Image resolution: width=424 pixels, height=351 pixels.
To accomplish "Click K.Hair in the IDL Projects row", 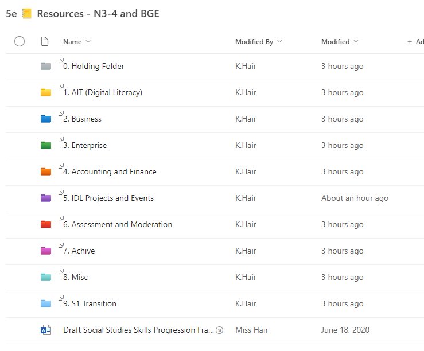I will (246, 198).
